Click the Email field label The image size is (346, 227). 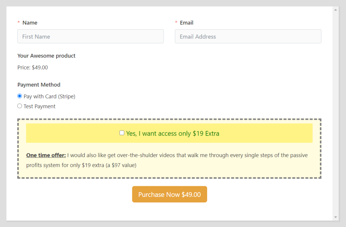coord(187,23)
